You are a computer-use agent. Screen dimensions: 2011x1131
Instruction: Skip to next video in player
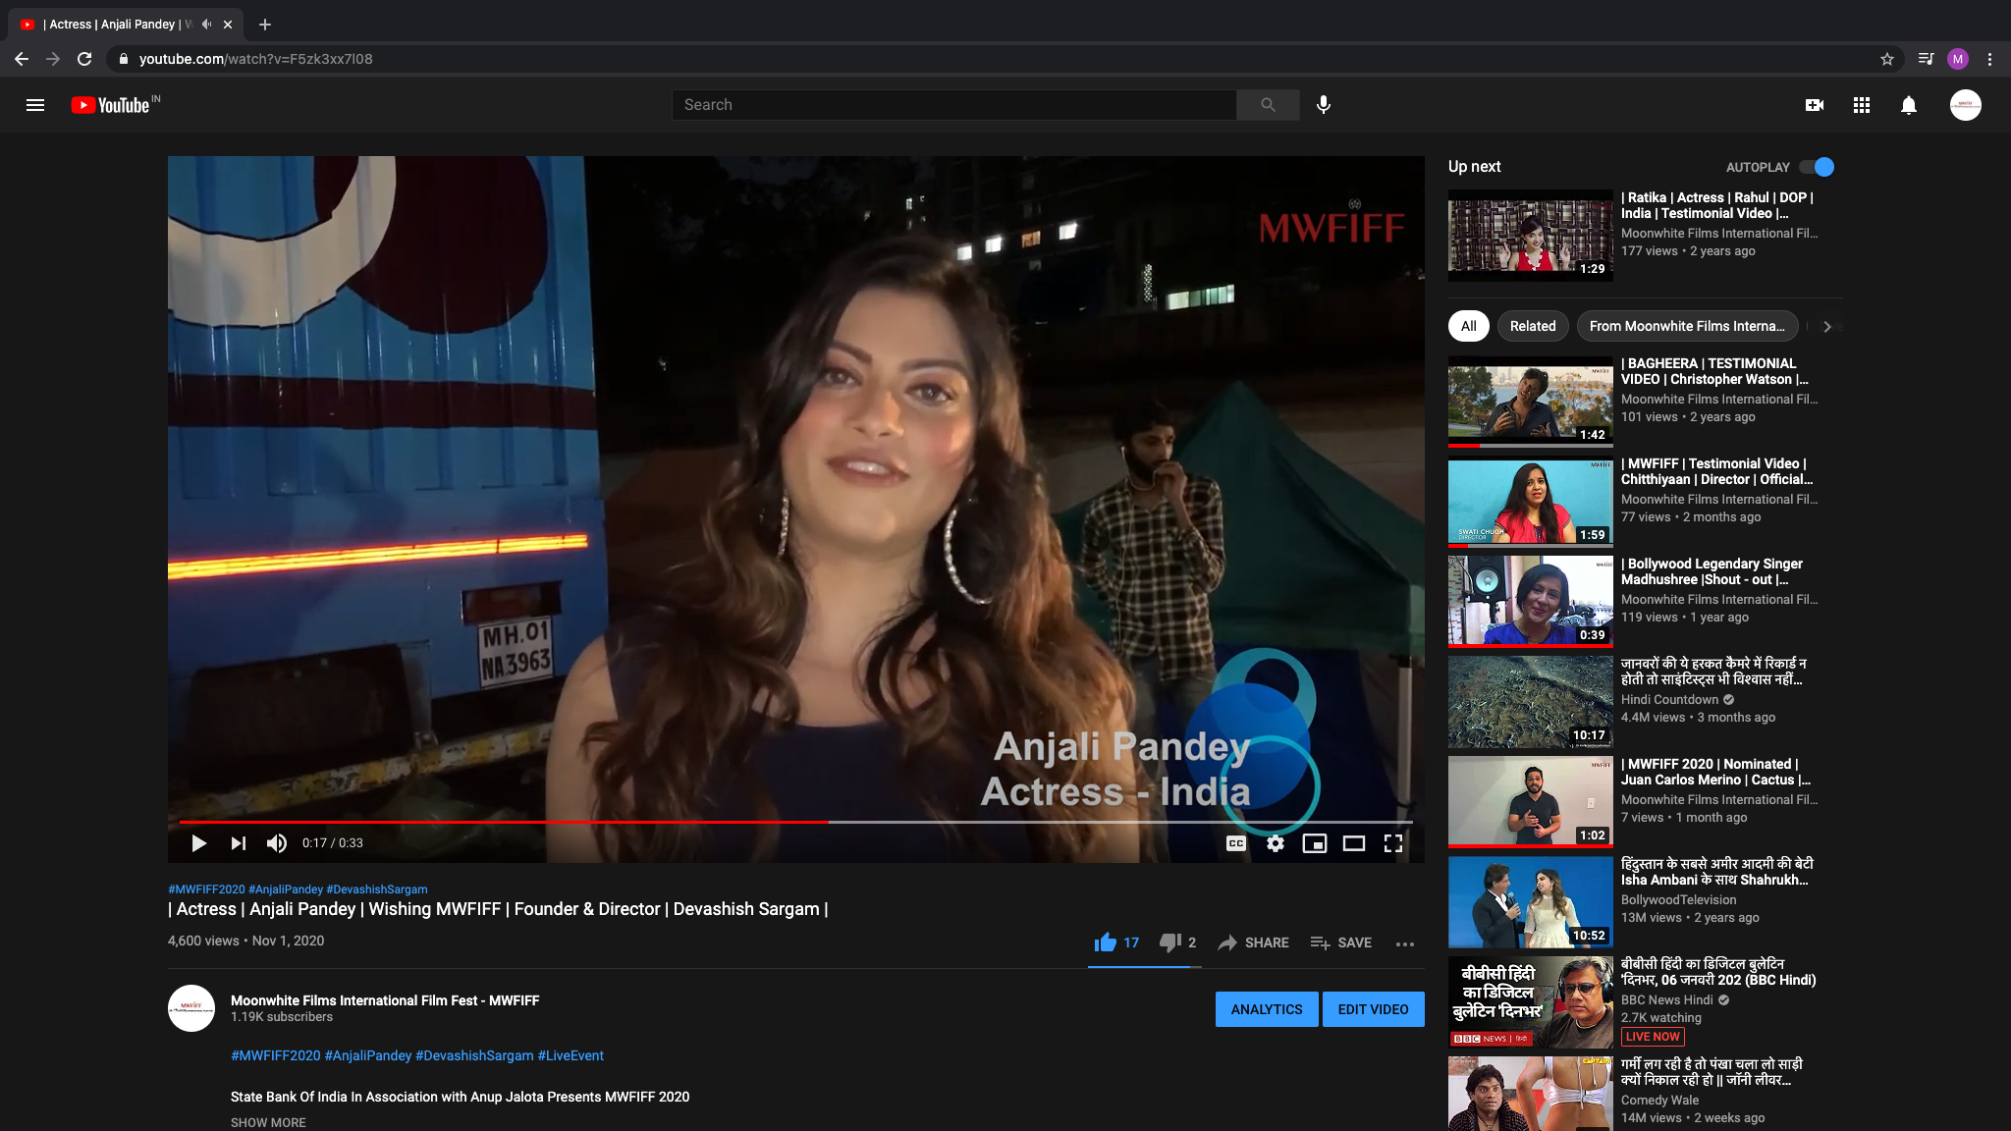[239, 843]
